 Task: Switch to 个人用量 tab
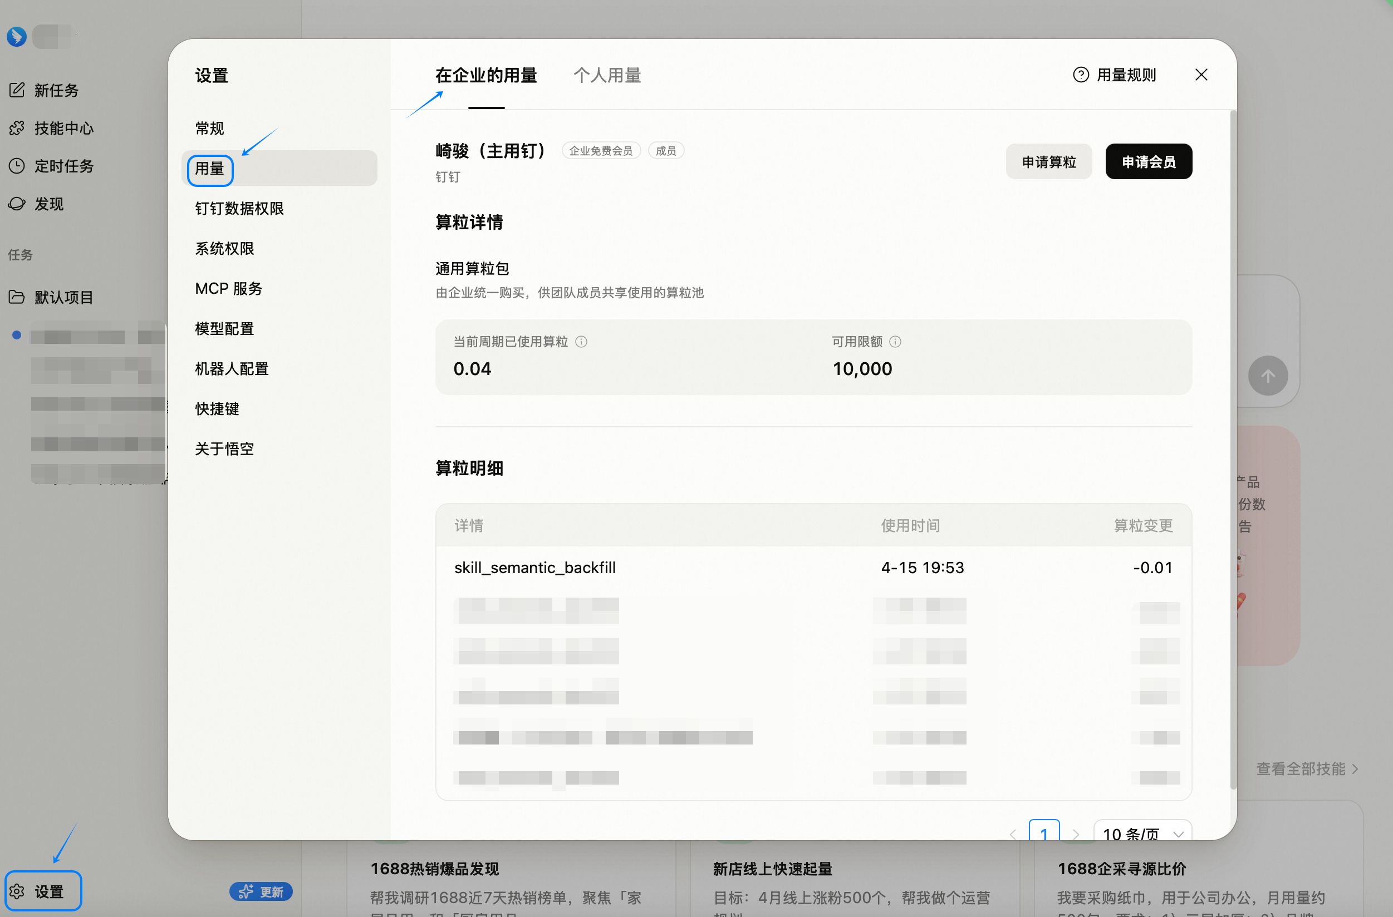coord(607,76)
